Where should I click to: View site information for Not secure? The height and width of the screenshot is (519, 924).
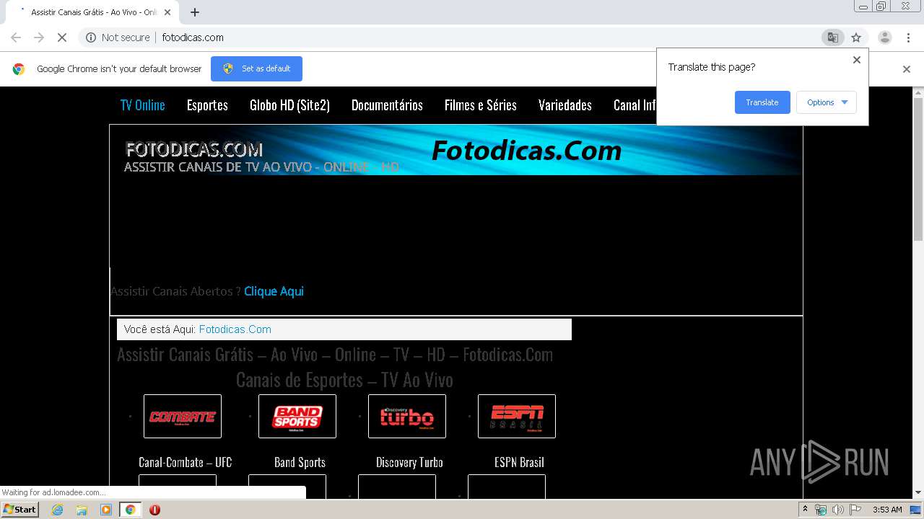point(118,37)
